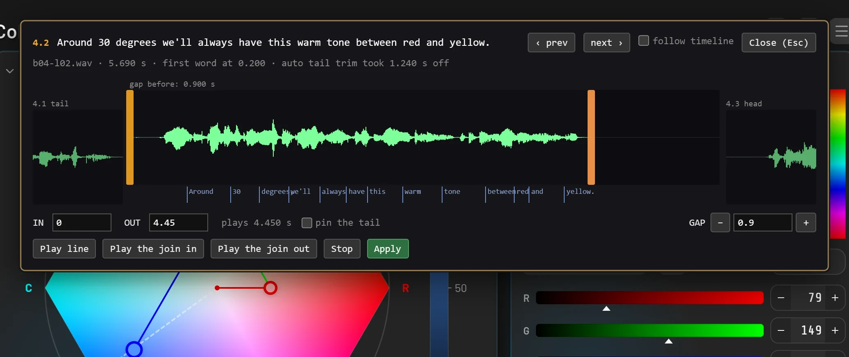Click the 'yellow.' word marker
This screenshot has height=357, width=849.
579,192
